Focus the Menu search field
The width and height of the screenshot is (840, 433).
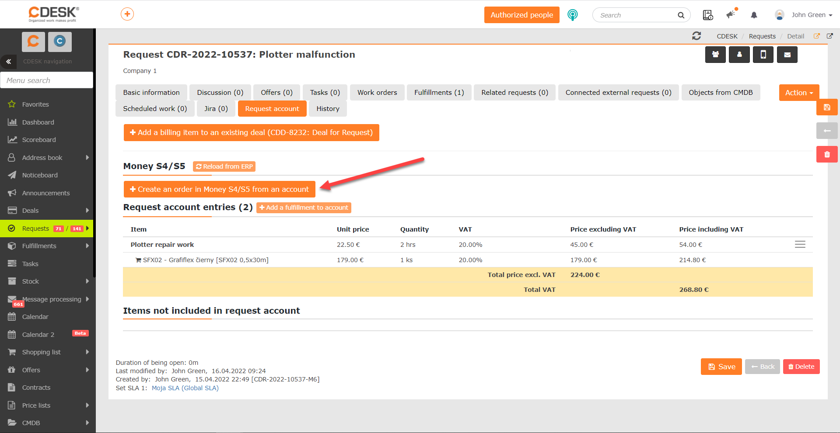[47, 80]
